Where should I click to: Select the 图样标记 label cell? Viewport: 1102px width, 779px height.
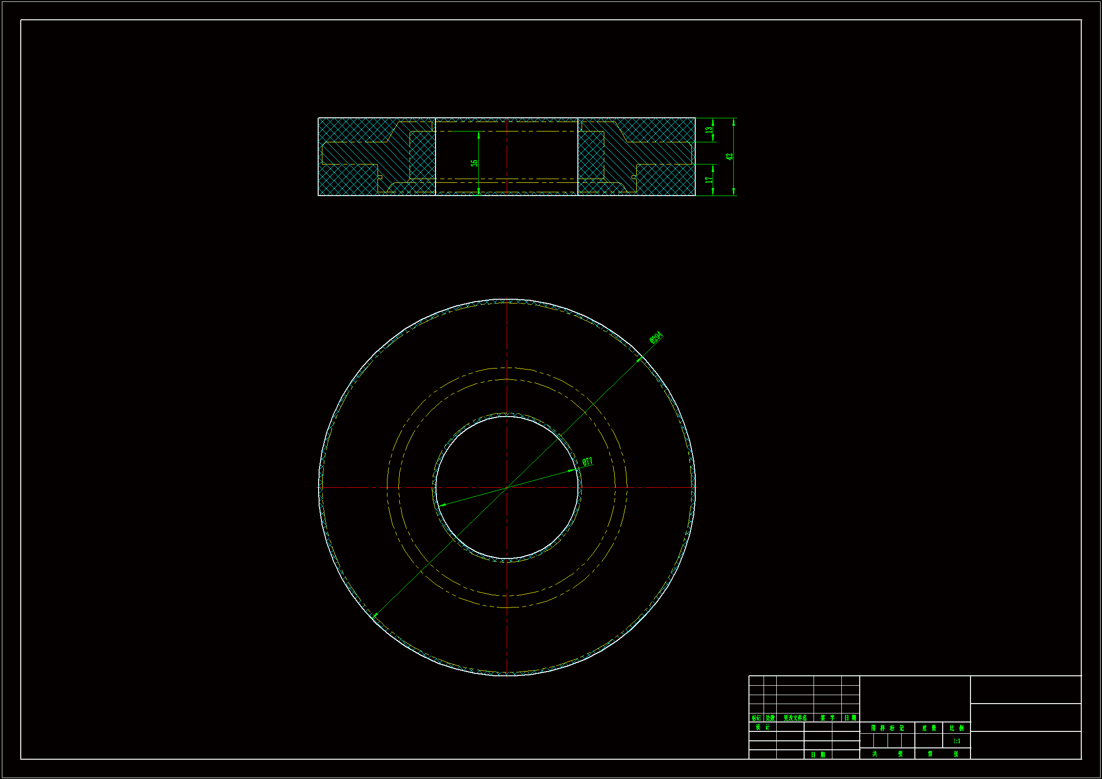(x=887, y=728)
